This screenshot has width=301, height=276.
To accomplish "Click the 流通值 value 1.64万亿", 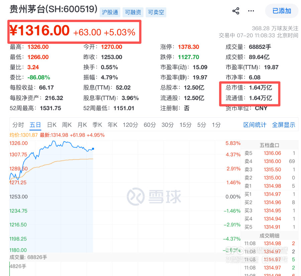I will pyautogui.click(x=261, y=98).
